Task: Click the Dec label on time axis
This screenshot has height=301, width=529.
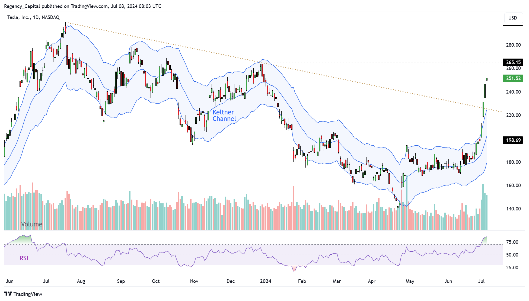Action: 231,281
